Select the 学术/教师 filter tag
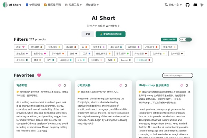Viewport: 207px width, 138px height. tap(58, 53)
